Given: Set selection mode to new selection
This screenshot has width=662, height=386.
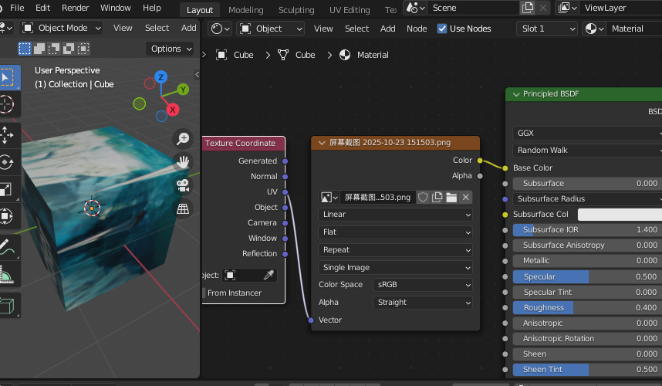Looking at the screenshot, I should [x=25, y=49].
